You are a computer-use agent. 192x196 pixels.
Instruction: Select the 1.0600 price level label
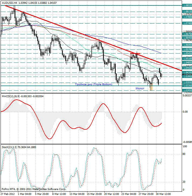click(187, 45)
